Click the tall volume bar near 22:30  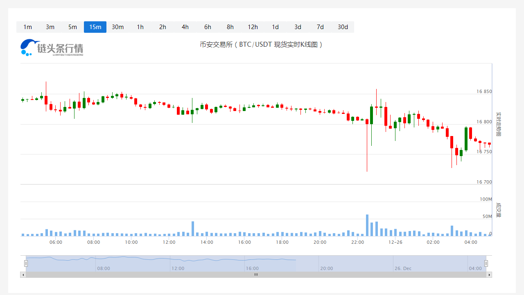(367, 225)
